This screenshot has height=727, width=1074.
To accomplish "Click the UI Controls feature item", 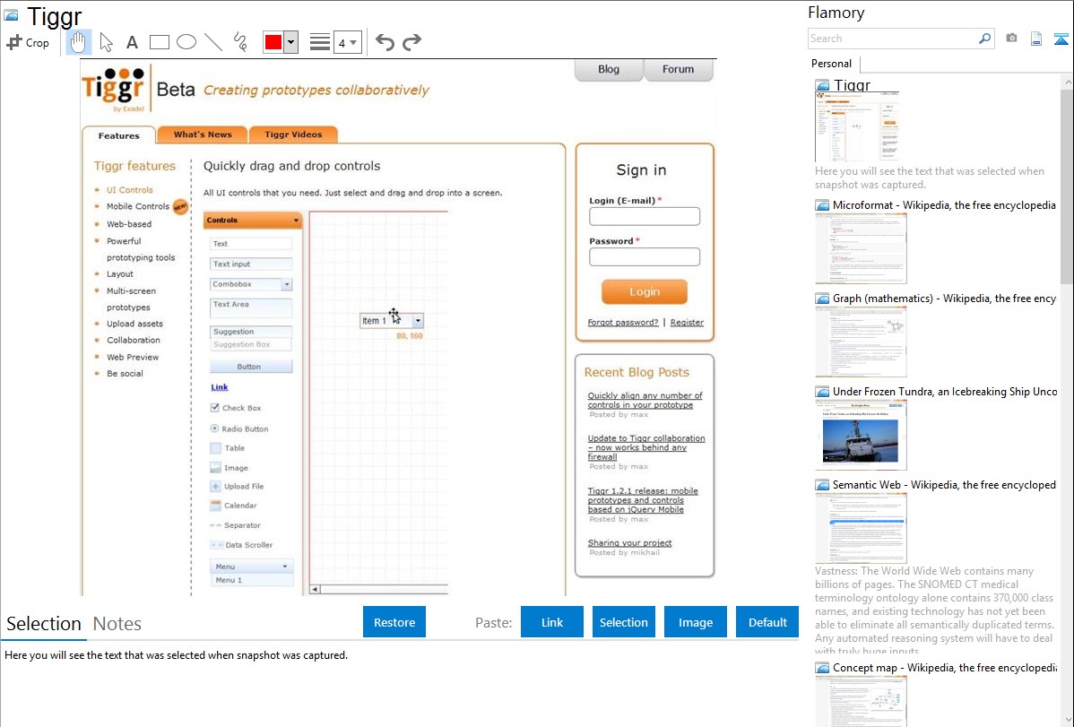I will pyautogui.click(x=129, y=190).
